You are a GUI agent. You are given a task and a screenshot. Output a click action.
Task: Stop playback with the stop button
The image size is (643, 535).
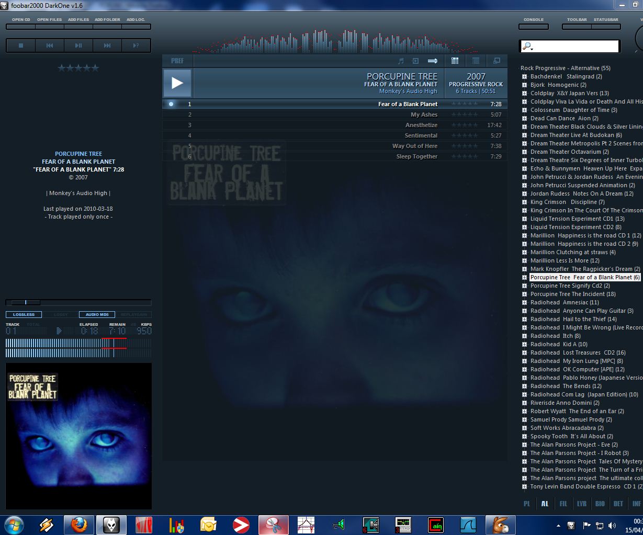click(x=21, y=45)
